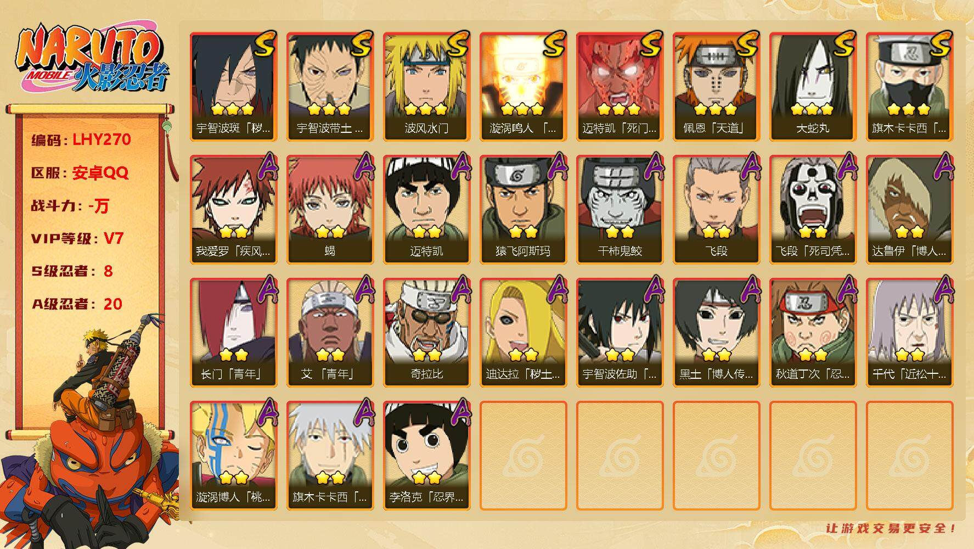Select the 奇拉比 ninja card

426,333
